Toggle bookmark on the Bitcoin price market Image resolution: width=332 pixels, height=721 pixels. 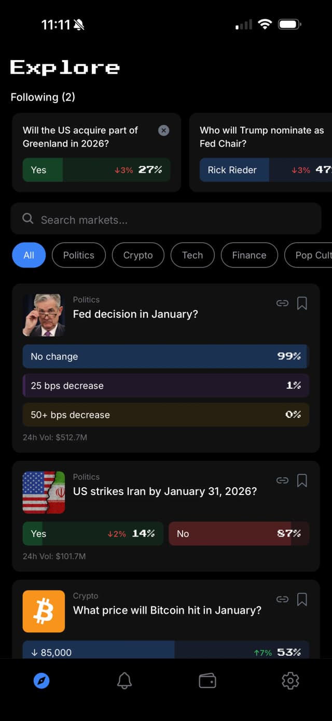[302, 599]
